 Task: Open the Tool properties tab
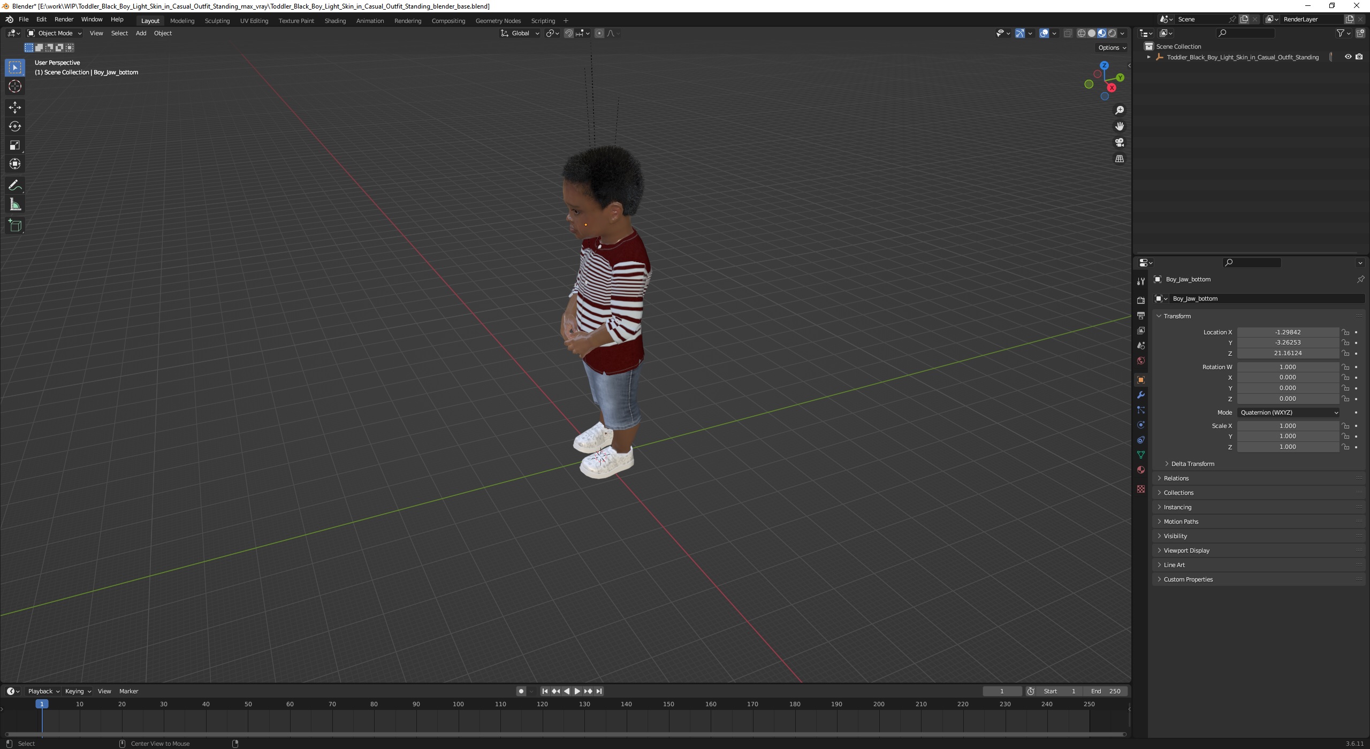coord(1141,281)
